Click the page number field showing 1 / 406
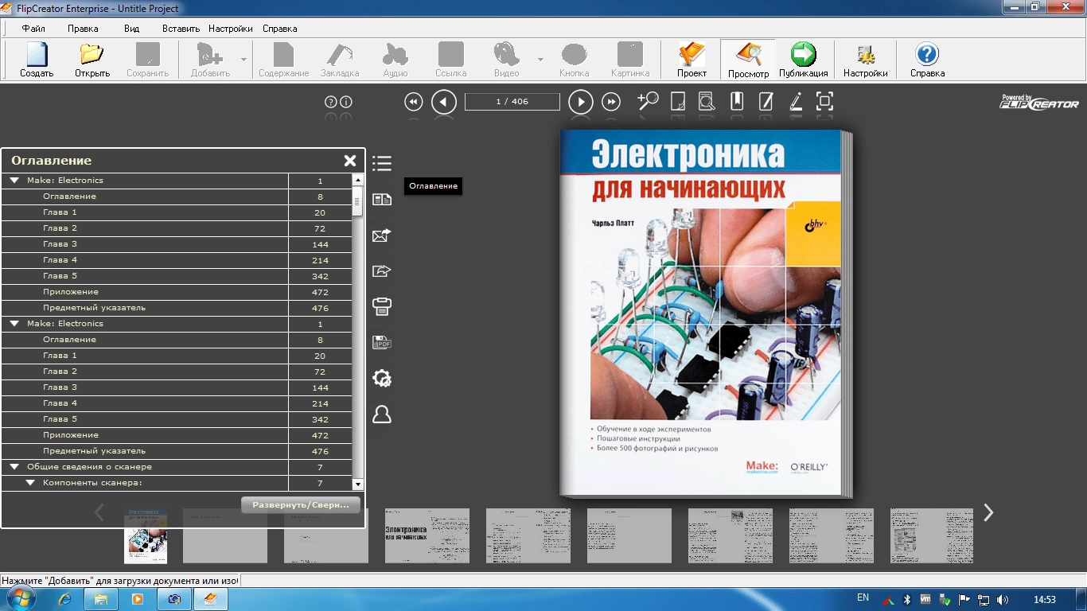The image size is (1087, 611). click(512, 101)
